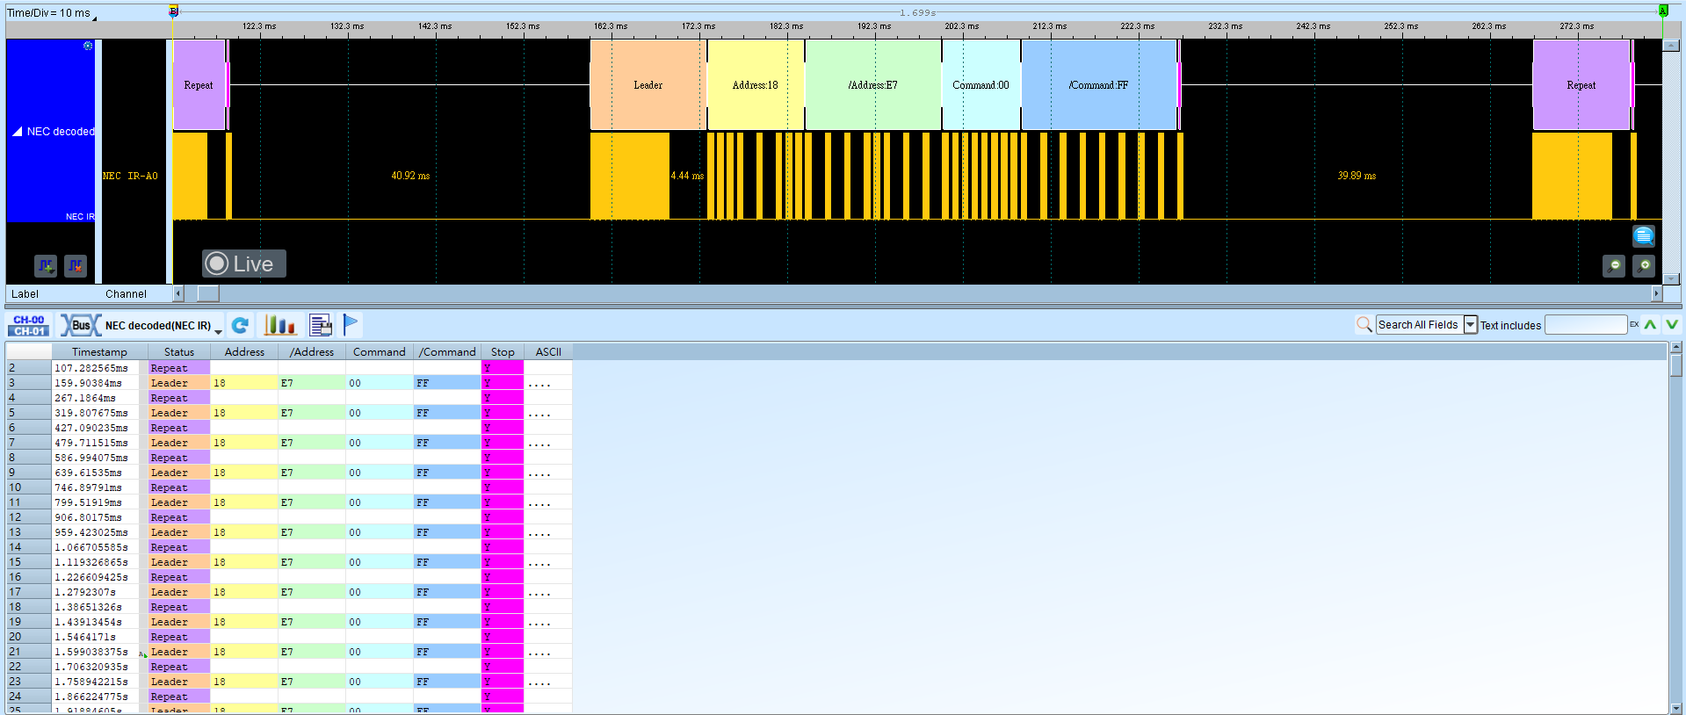Open the bar chart statistics icon
1686x715 pixels.
pos(280,325)
